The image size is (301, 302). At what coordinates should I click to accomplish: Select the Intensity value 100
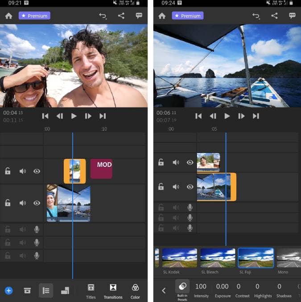(201, 286)
